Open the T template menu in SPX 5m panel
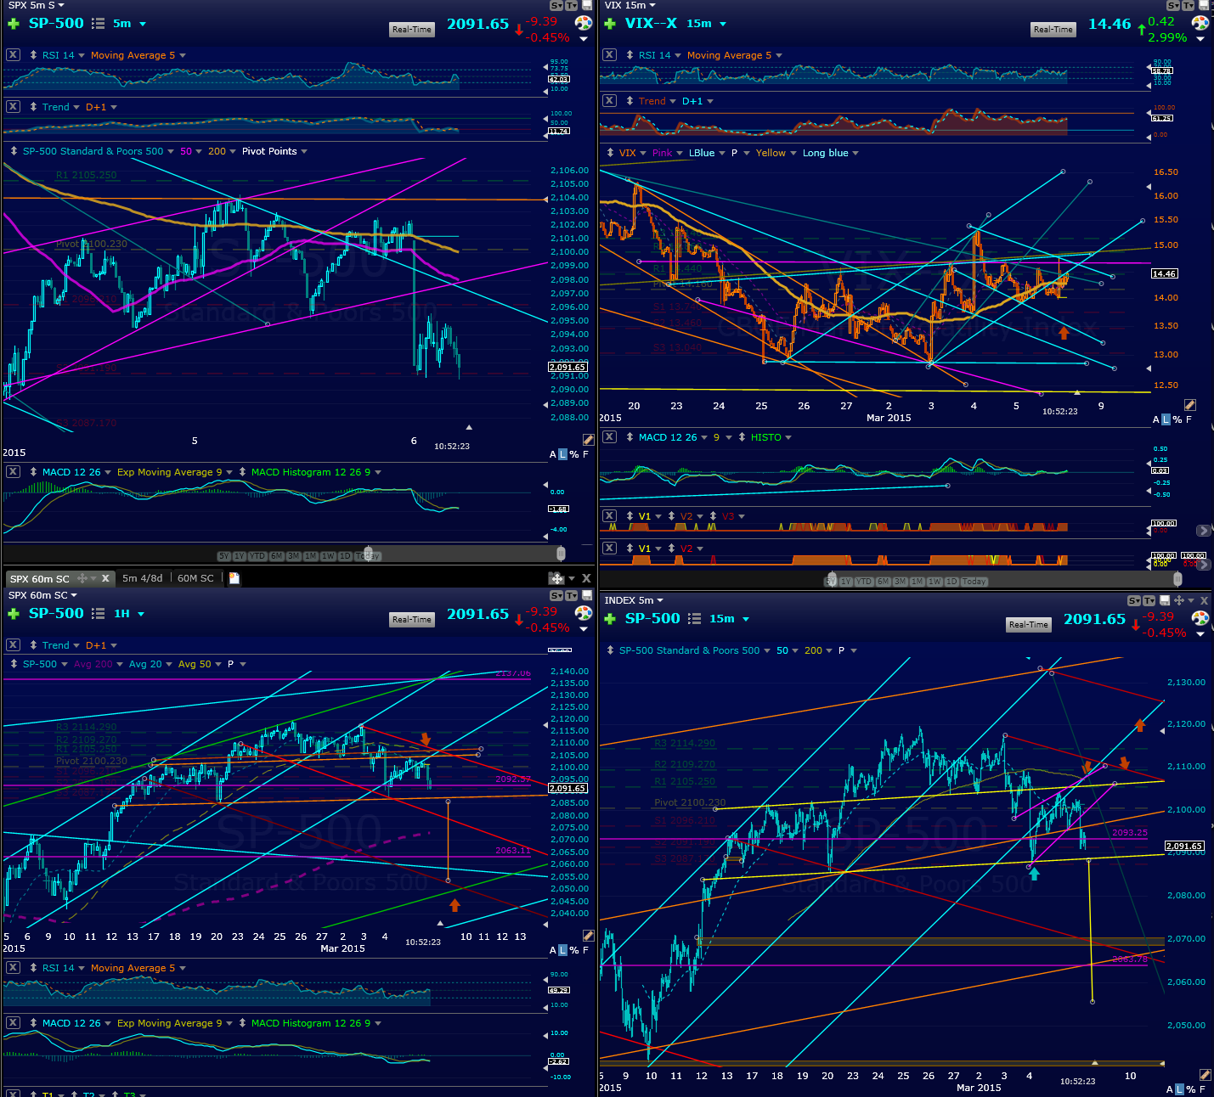Viewport: 1214px width, 1097px height. pos(571,6)
